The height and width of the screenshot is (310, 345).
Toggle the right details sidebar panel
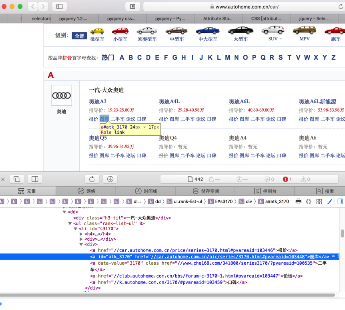(340, 201)
